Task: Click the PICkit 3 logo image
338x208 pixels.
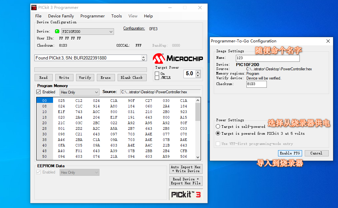Action: coord(186,195)
